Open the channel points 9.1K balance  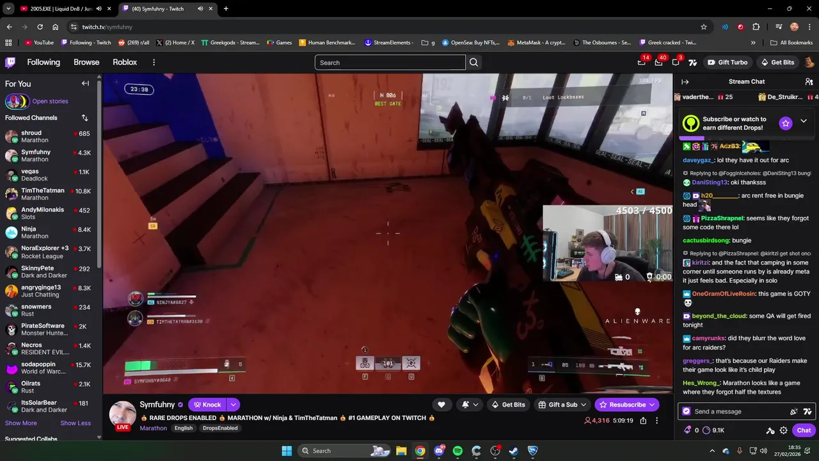pos(712,430)
